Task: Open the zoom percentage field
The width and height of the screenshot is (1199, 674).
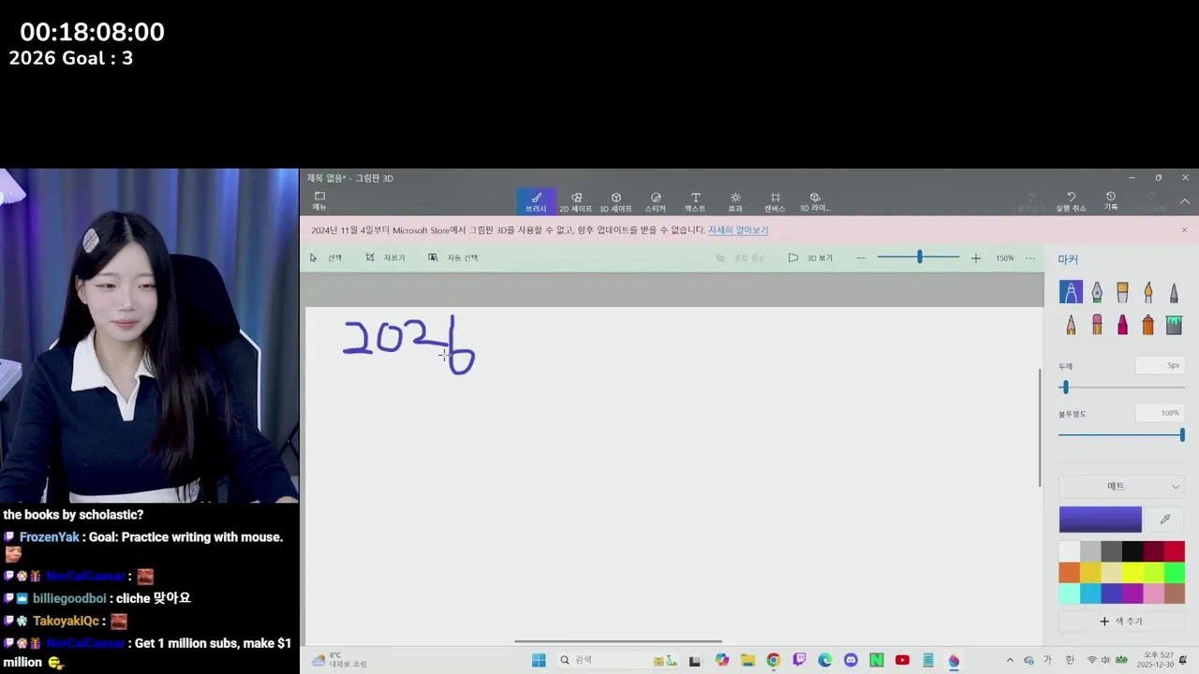Action: (x=1004, y=257)
